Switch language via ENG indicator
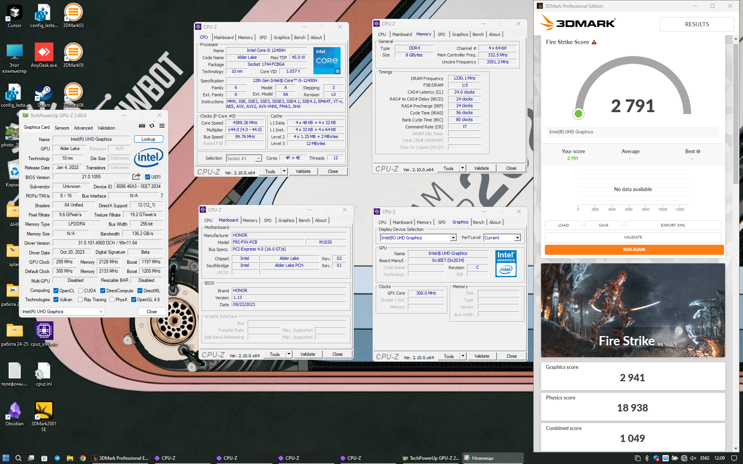Screen dimensions: 743x464 pyautogui.click(x=705, y=458)
